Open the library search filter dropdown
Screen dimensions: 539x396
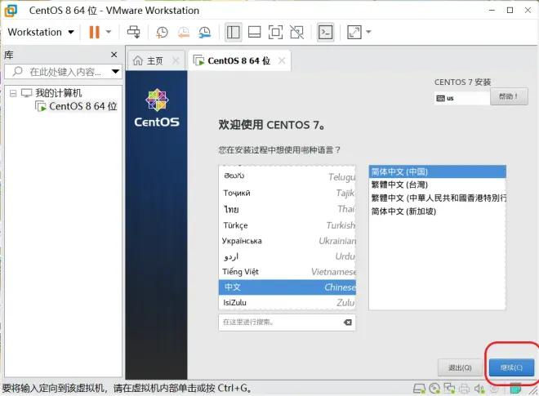(x=115, y=72)
